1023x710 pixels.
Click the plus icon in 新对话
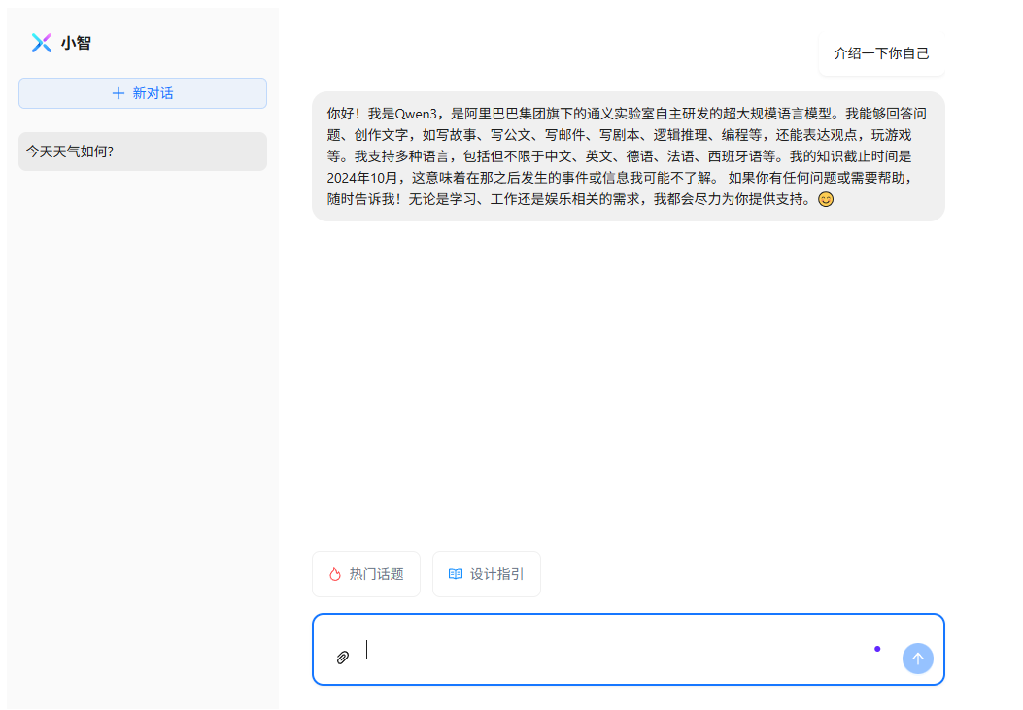pos(119,93)
